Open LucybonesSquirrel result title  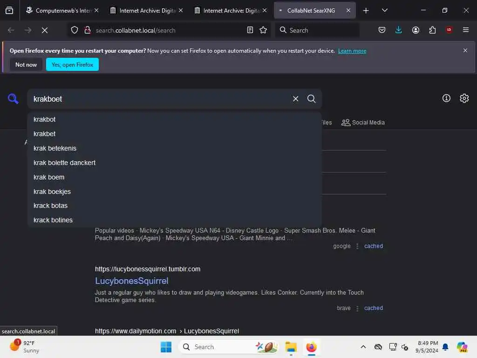[131, 281]
